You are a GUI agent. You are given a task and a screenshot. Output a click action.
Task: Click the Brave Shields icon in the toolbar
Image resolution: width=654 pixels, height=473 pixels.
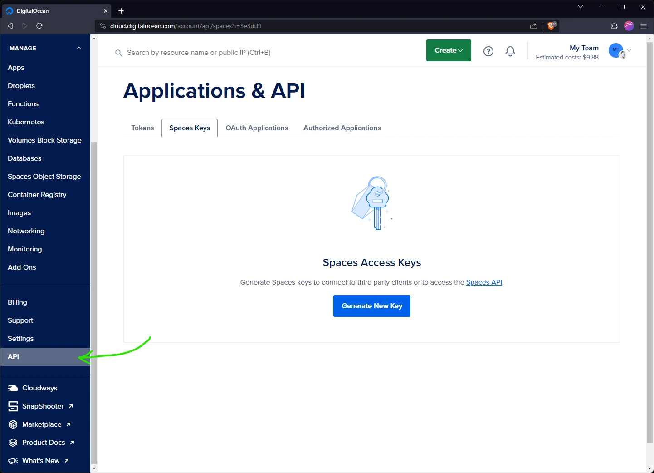pos(552,26)
